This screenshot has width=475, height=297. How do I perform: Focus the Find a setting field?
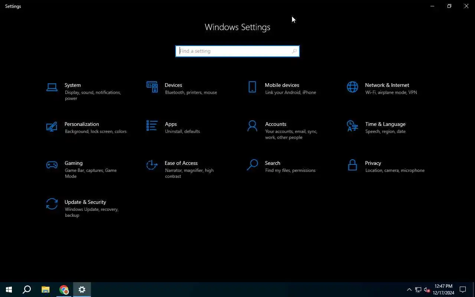point(237,51)
